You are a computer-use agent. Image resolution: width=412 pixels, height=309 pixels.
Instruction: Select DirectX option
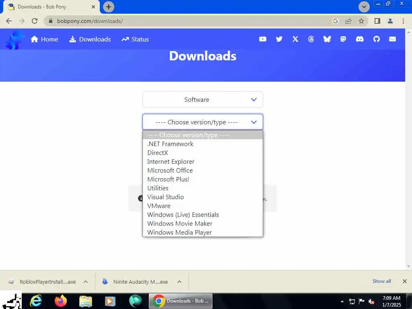coord(203,153)
